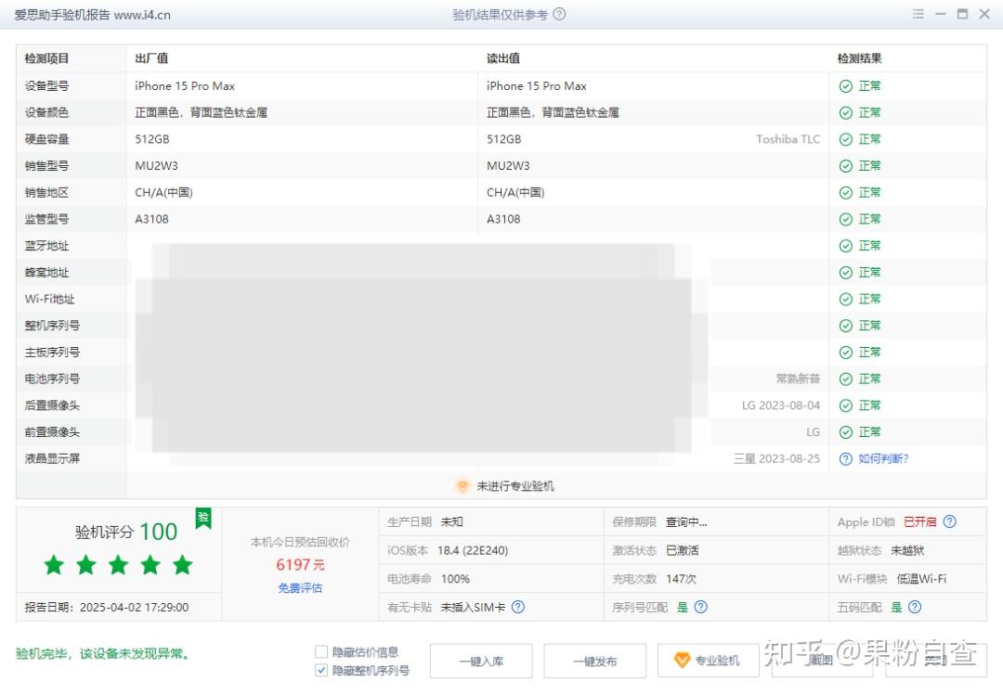
Task: Click the check icon in 主板序列号 row
Action: (x=846, y=353)
